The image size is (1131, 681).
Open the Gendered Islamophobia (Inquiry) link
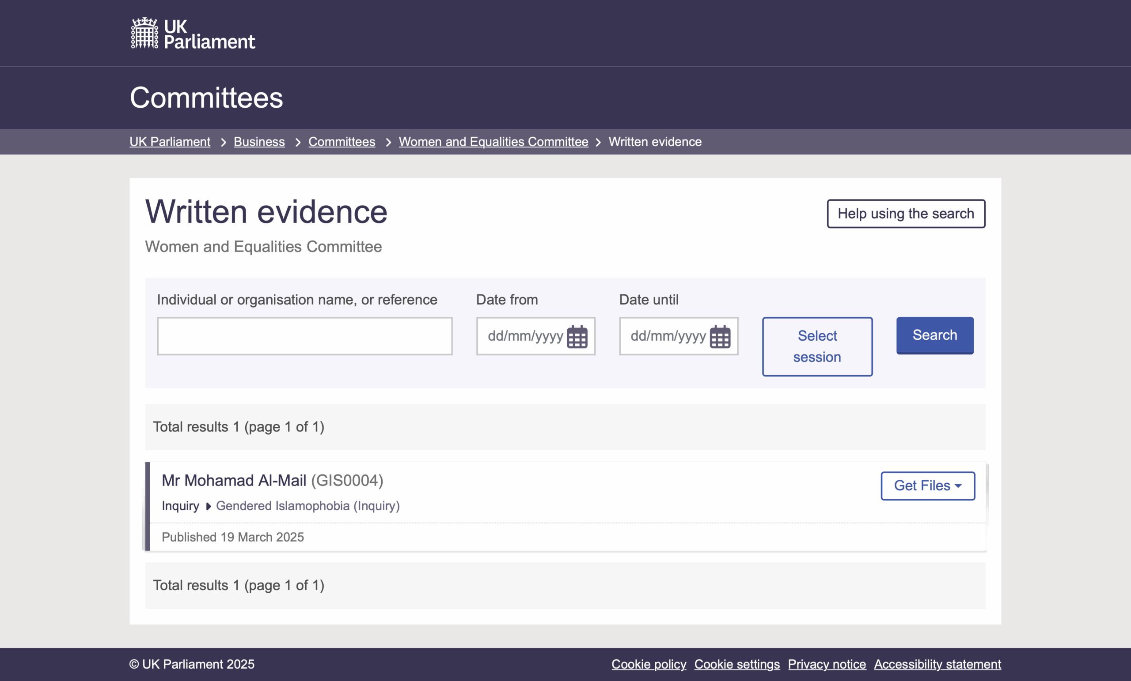pos(308,506)
